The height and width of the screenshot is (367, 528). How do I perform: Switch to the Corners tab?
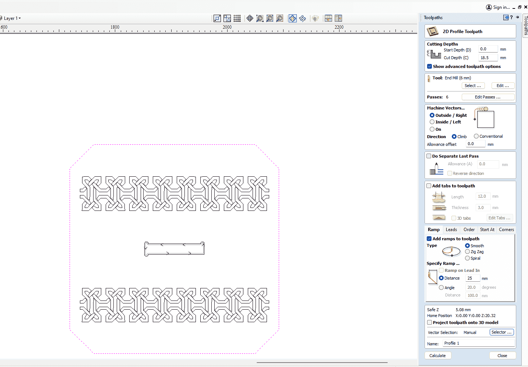[x=506, y=230]
